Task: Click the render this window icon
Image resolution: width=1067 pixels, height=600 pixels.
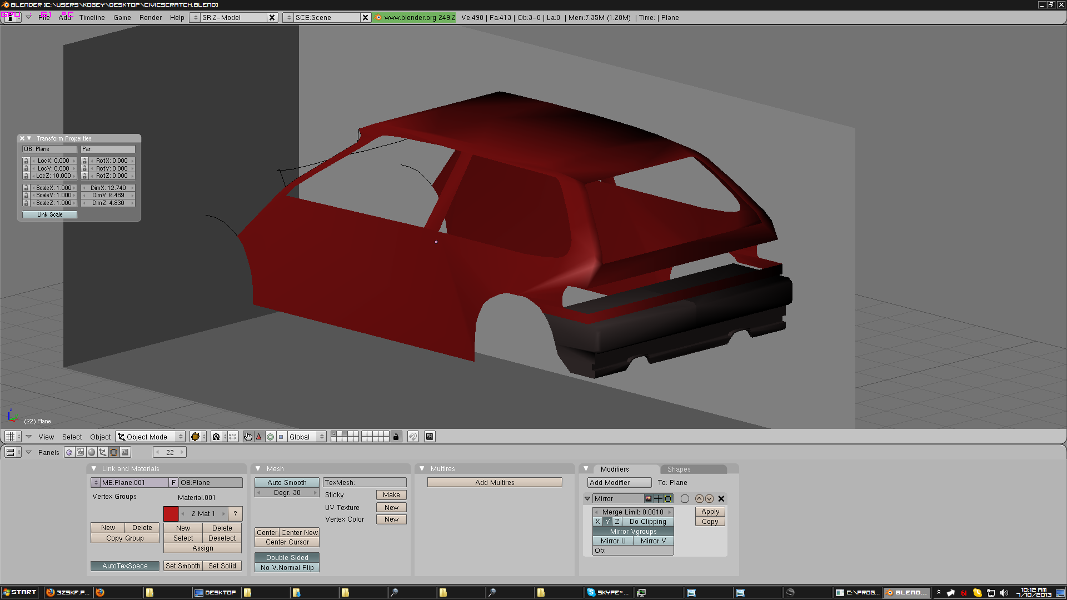Action: (430, 437)
